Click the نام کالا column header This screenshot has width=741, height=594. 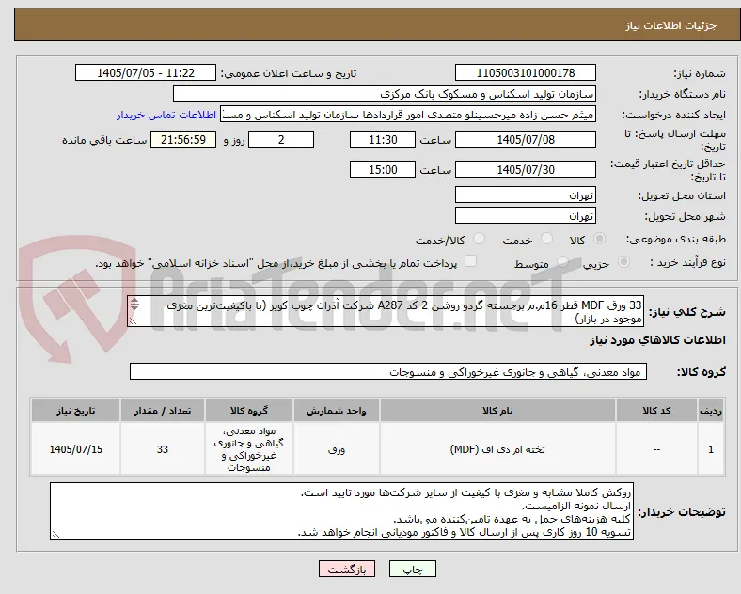[x=497, y=411]
